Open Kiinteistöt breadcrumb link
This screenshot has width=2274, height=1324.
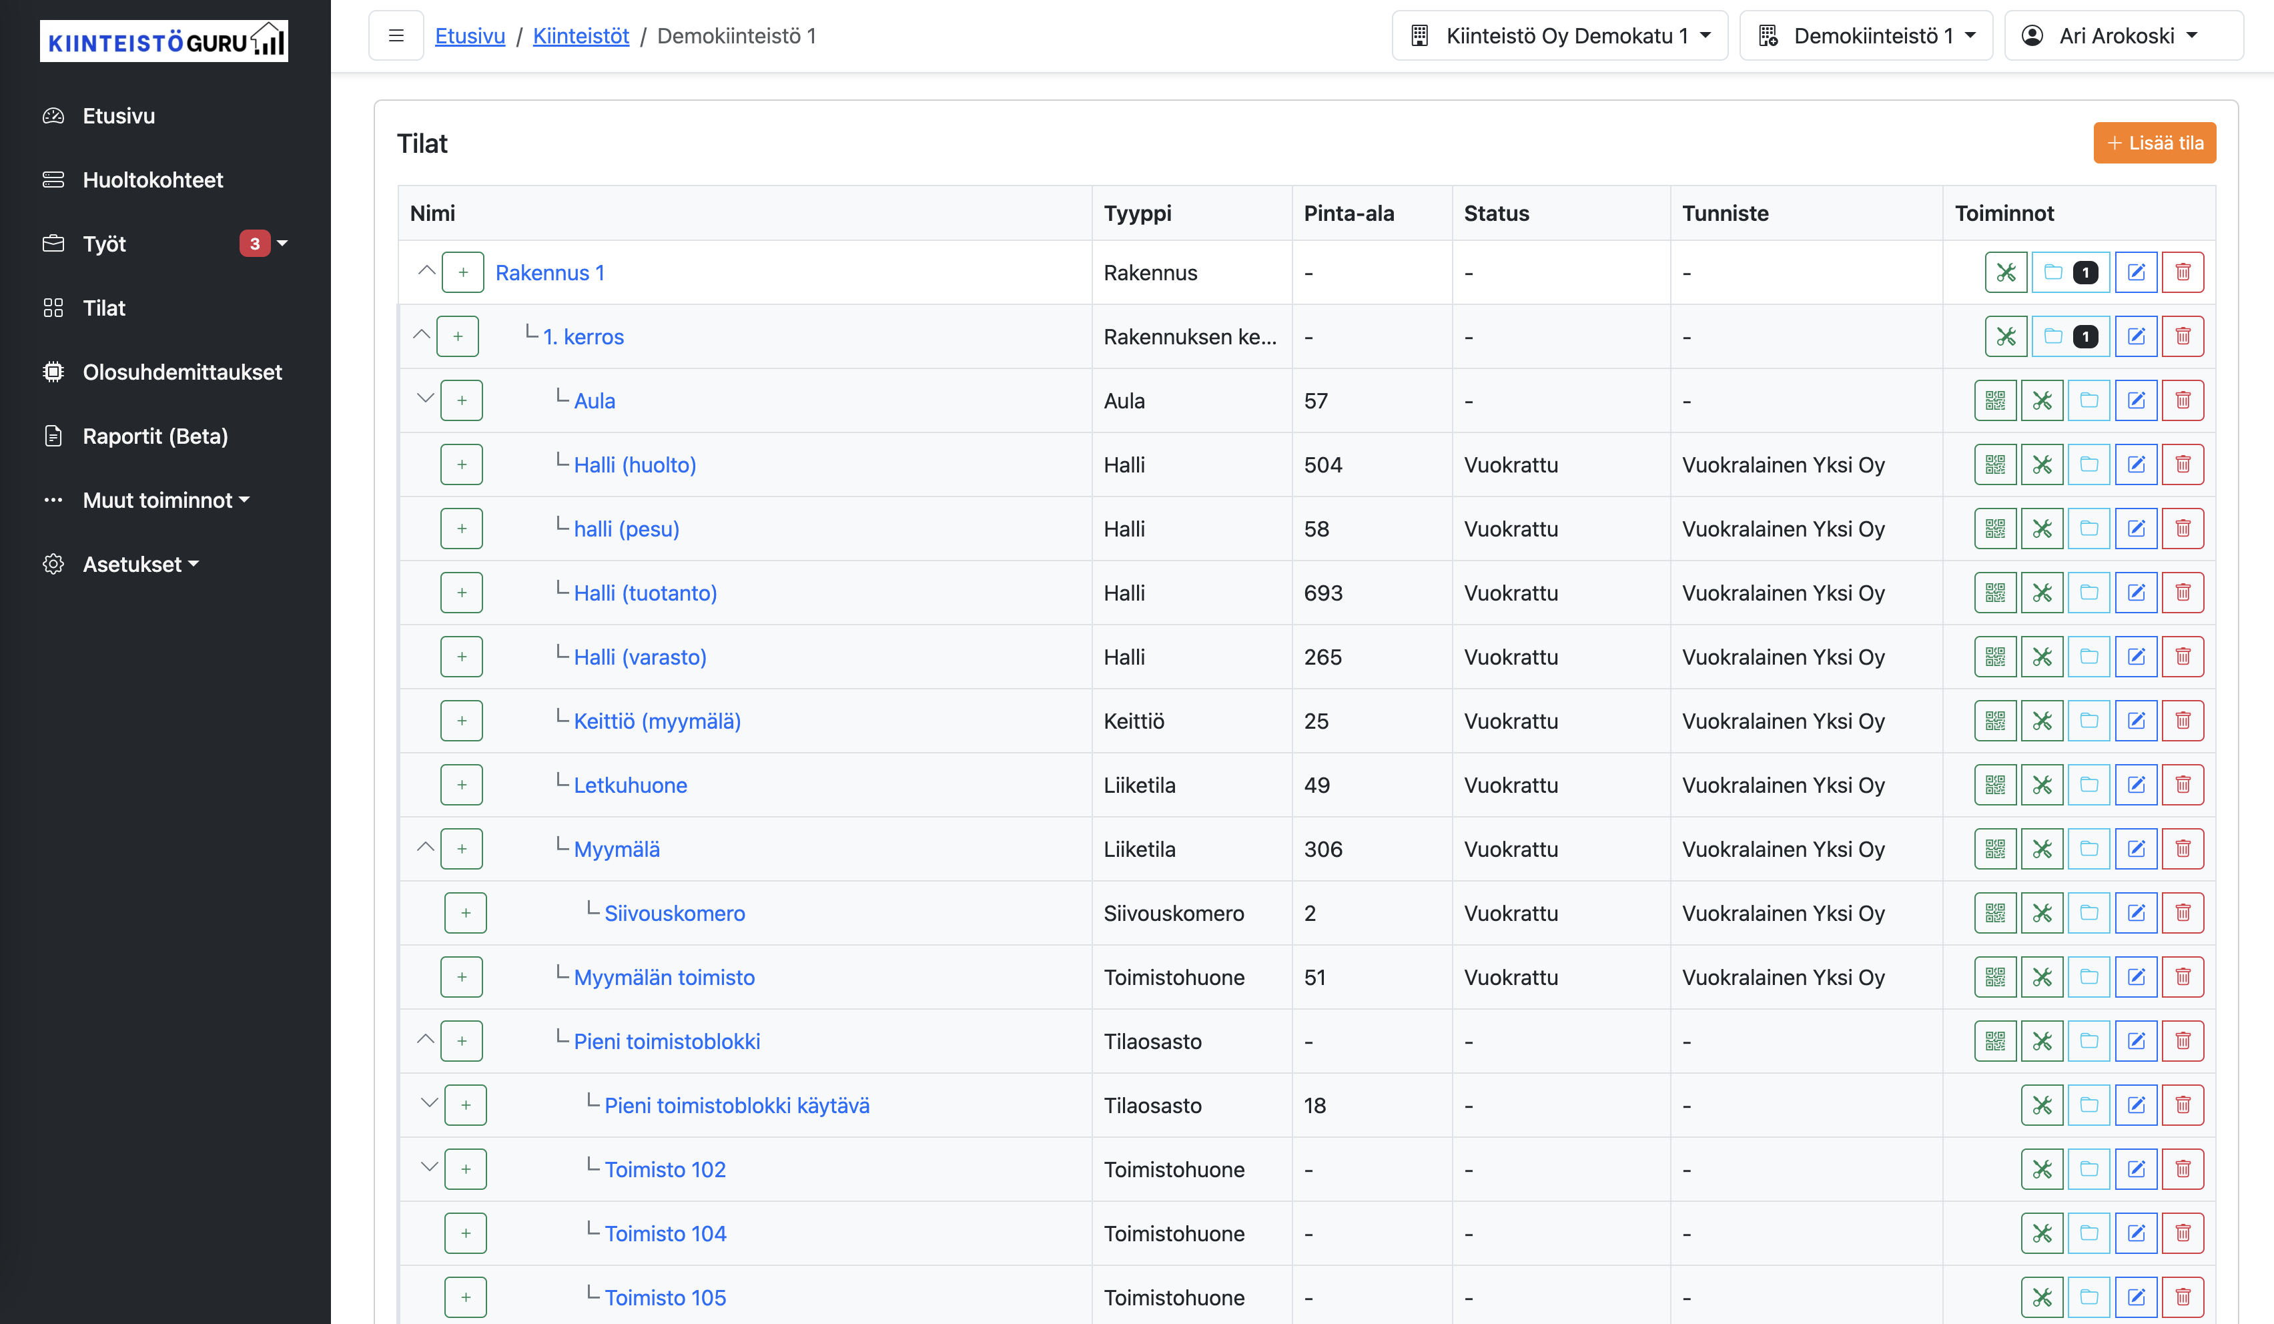tap(581, 35)
